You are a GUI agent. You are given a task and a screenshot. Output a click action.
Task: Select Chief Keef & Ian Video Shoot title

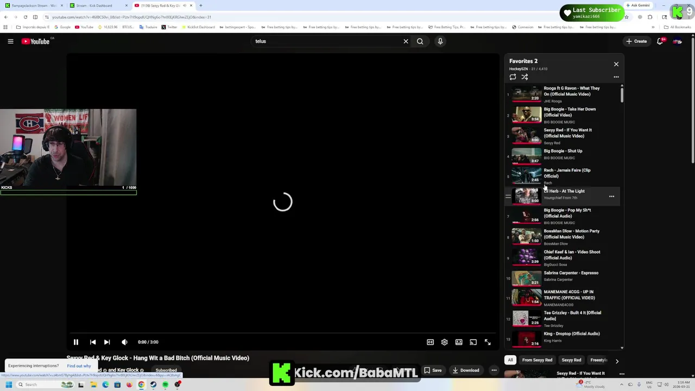tap(572, 255)
